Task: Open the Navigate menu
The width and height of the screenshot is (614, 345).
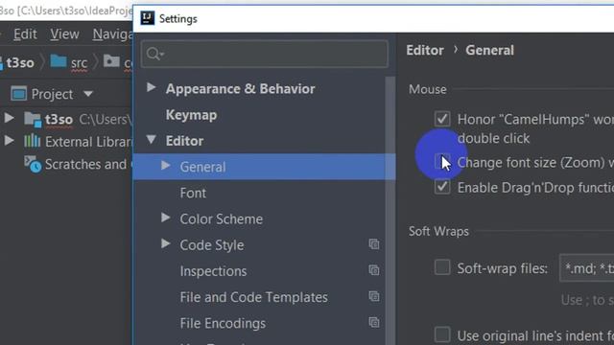Action: [x=112, y=34]
